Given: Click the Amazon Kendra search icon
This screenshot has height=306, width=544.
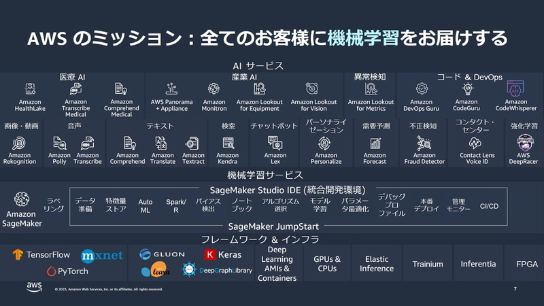Looking at the screenshot, I should click(x=228, y=143).
